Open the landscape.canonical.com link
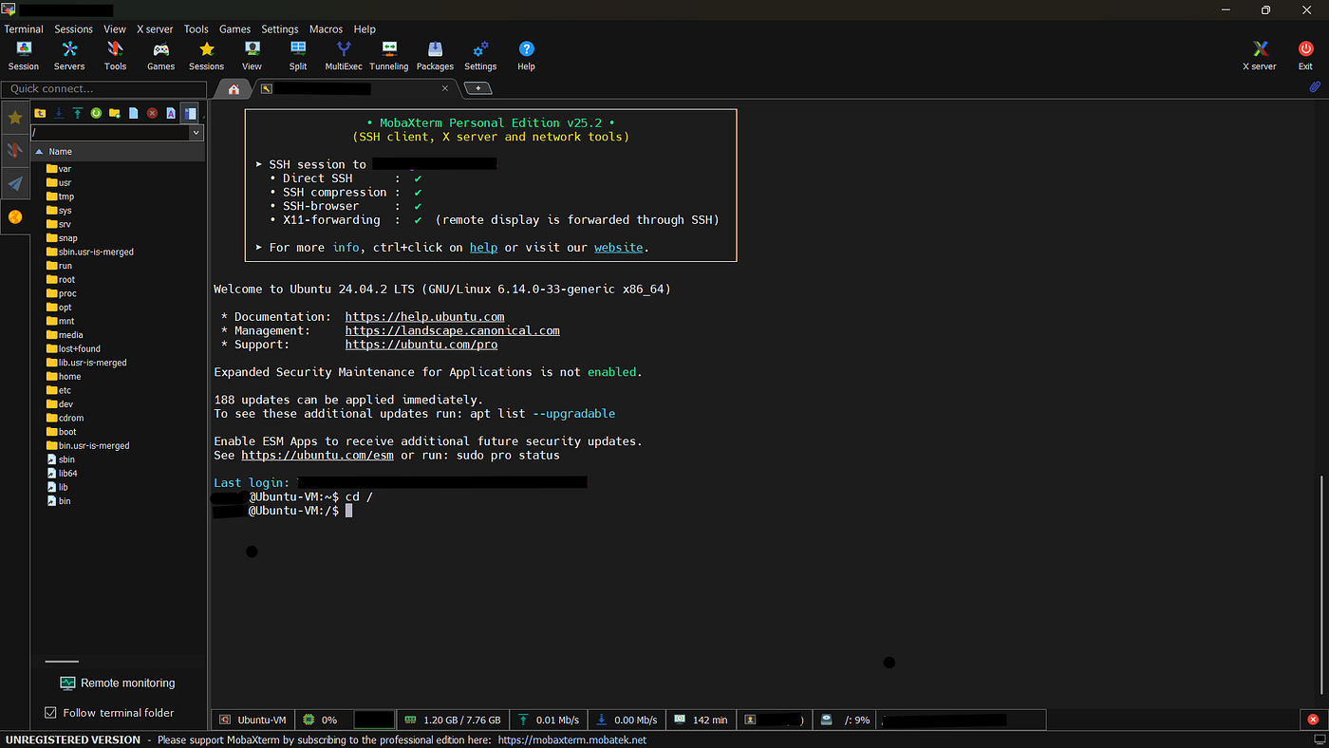Screen dimensions: 1329x748 click(x=453, y=330)
